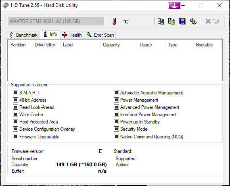This screenshot has width=230, height=186.
Task: Click the thermometer temperature icon
Action: (115, 21)
